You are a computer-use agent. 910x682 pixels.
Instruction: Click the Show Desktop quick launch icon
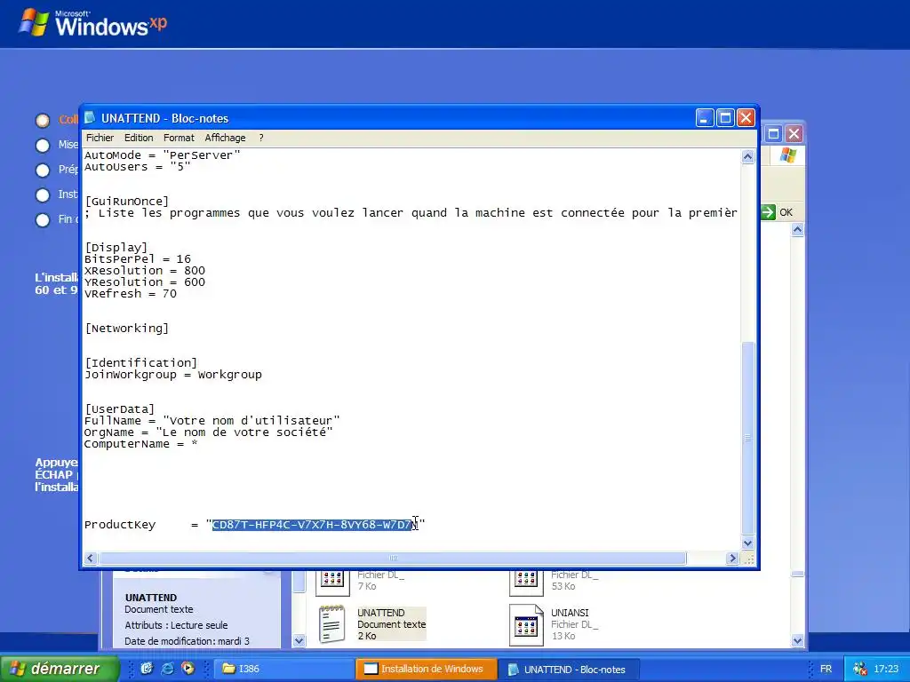(x=147, y=669)
